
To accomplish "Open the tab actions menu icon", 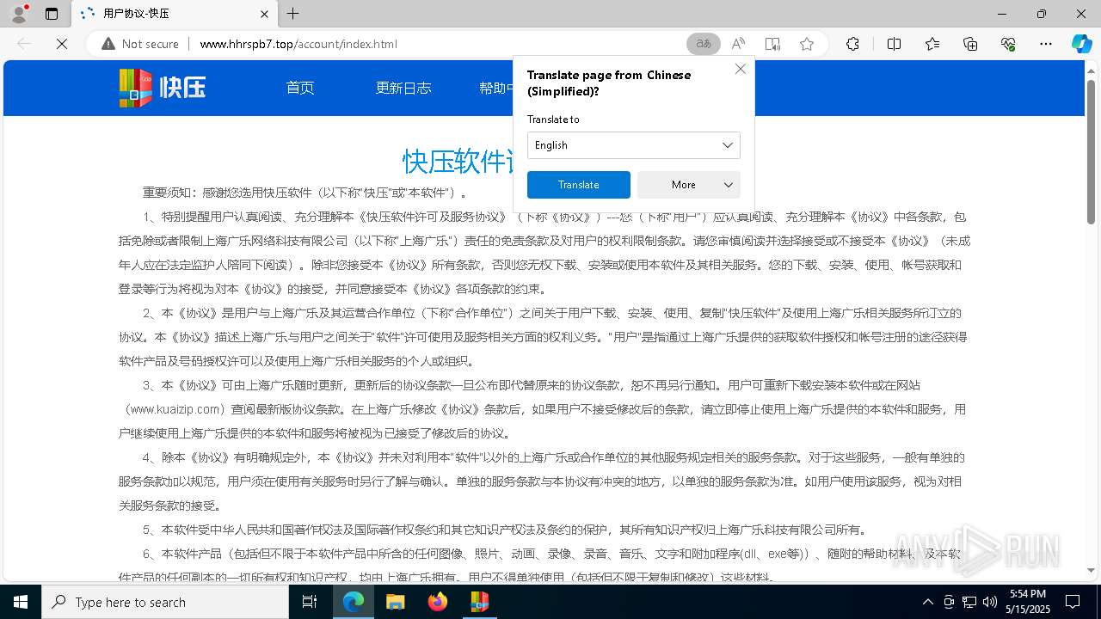I will [x=52, y=14].
